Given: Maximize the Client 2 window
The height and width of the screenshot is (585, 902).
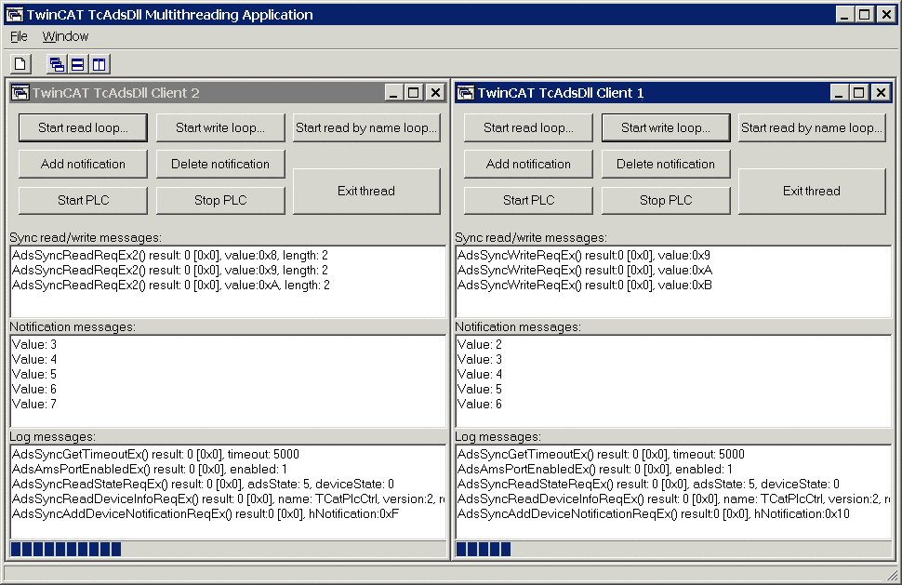Looking at the screenshot, I should click(x=413, y=93).
